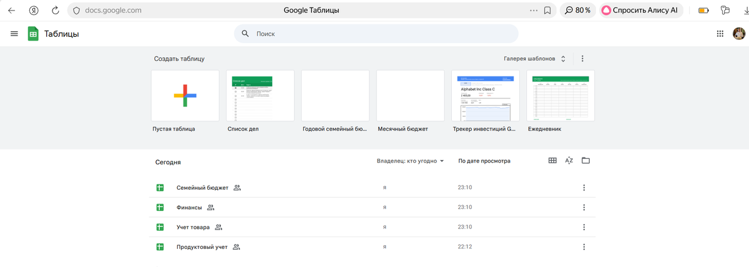The width and height of the screenshot is (749, 267).
Task: Click the docs.google.com address text
Action: pos(113,11)
